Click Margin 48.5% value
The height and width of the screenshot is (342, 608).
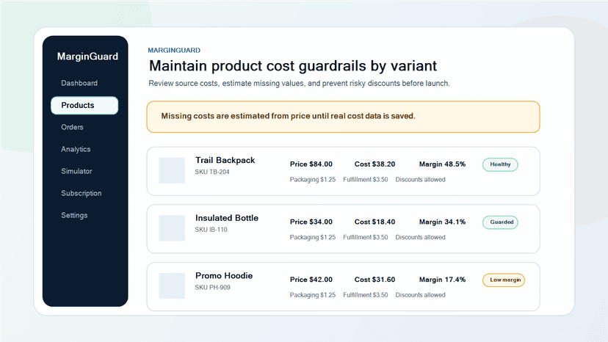(x=442, y=164)
